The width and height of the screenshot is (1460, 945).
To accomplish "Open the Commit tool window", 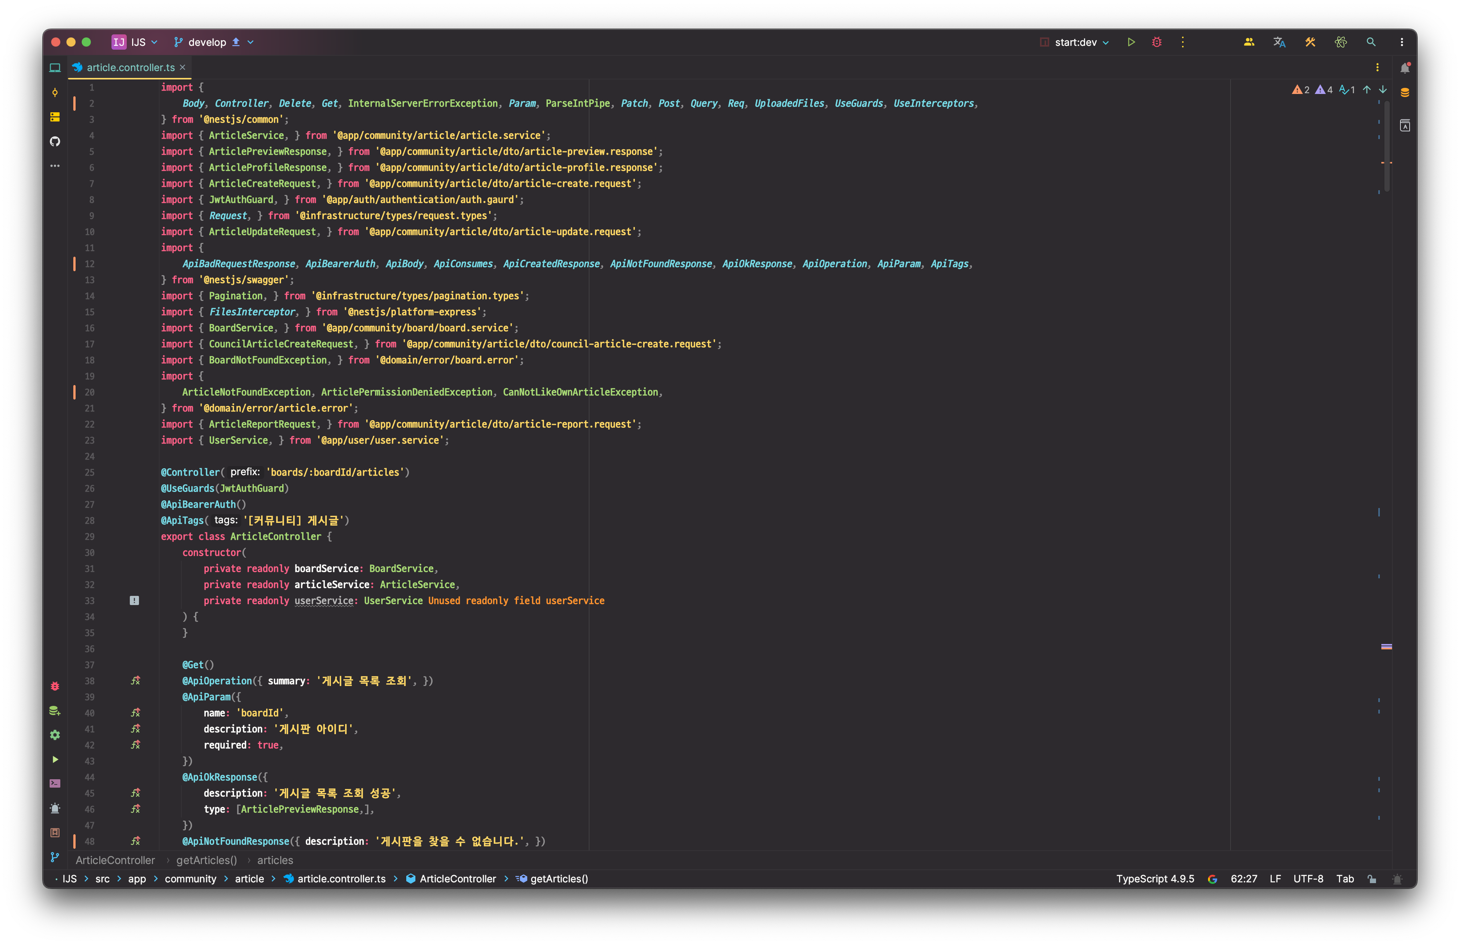I will (55, 92).
